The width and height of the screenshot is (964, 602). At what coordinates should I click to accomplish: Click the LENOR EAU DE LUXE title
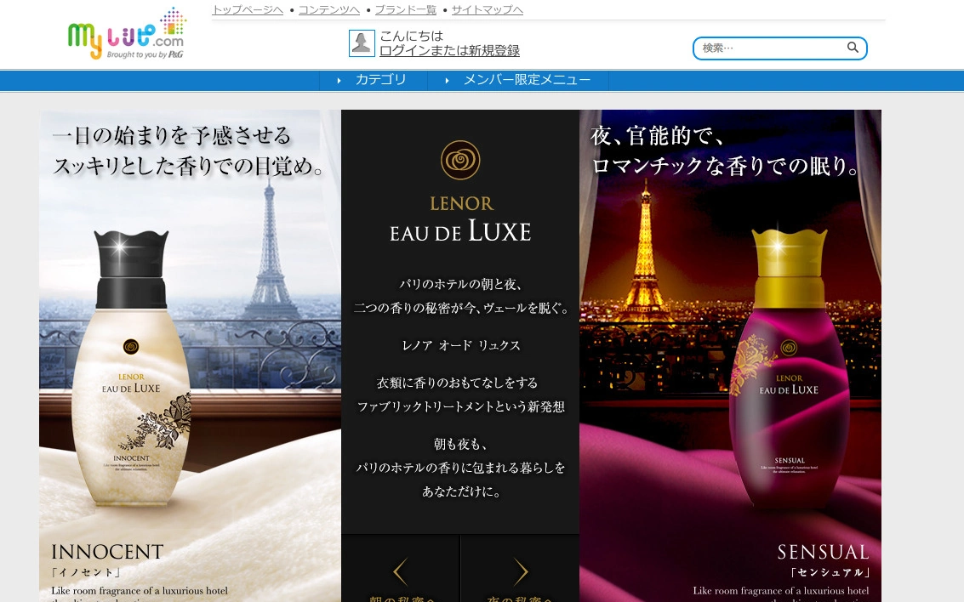point(460,219)
